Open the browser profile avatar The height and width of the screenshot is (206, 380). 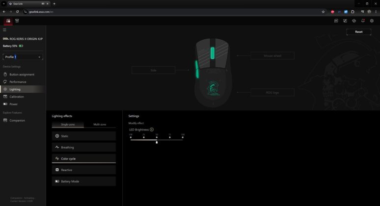tap(369, 12)
